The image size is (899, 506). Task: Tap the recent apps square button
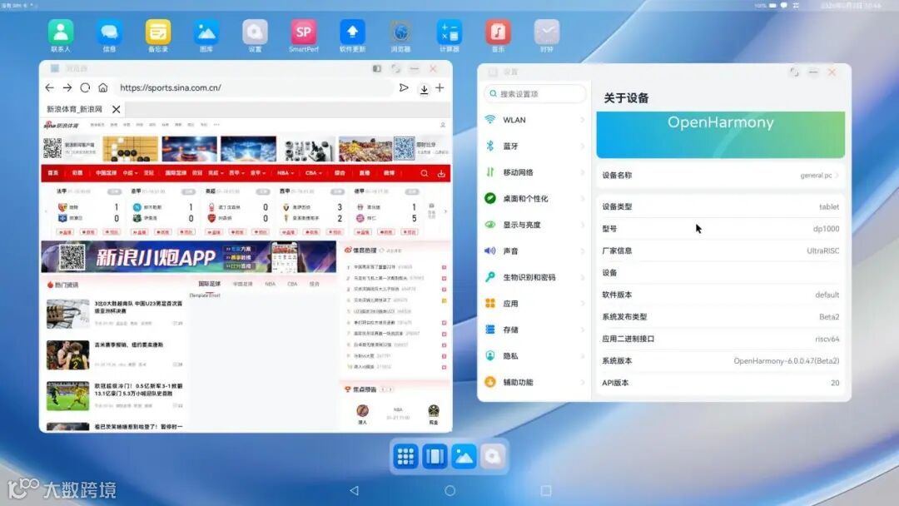[x=546, y=490]
